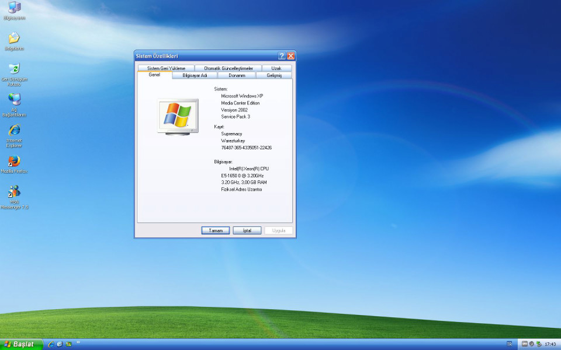Open MSN Messenger 7.5 shortcut
The width and height of the screenshot is (561, 350).
coord(14,192)
